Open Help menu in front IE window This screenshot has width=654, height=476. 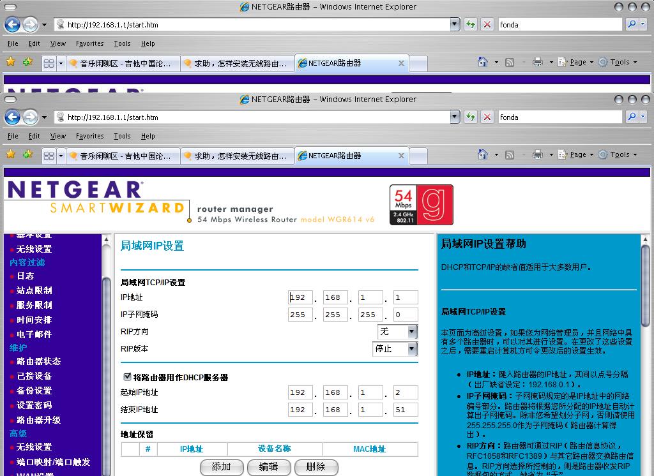(x=148, y=136)
